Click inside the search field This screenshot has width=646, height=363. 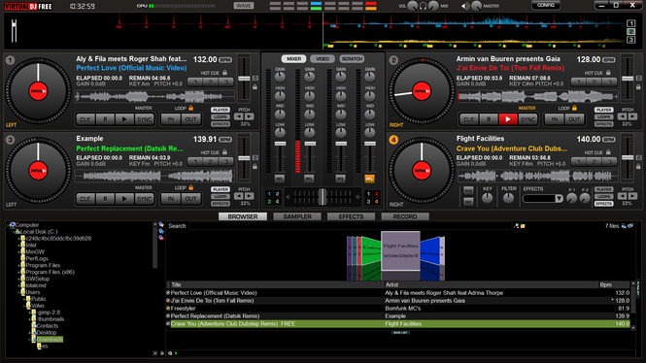351,226
